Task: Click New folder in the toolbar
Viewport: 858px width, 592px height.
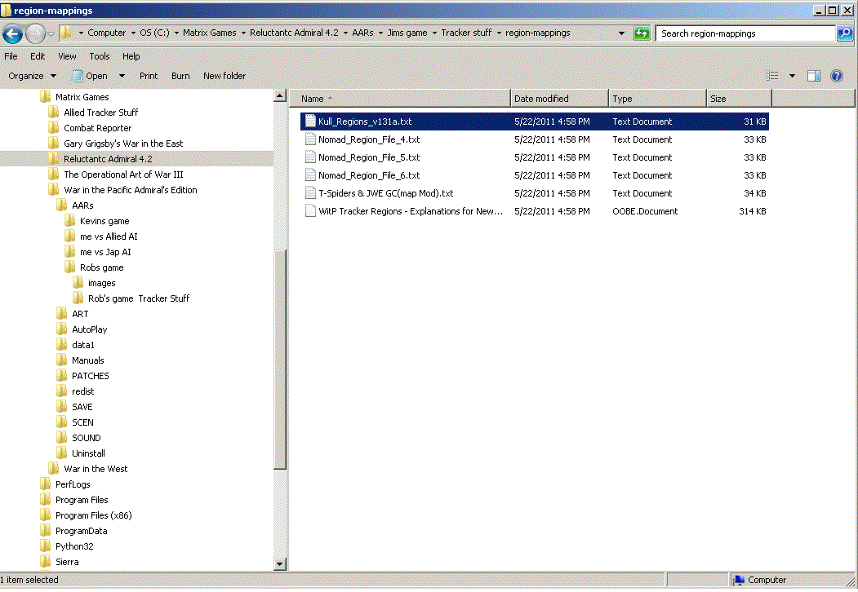Action: point(225,76)
